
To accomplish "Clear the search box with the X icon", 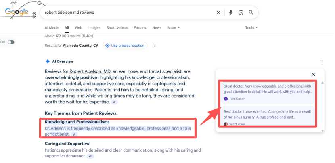I will click(x=218, y=13).
